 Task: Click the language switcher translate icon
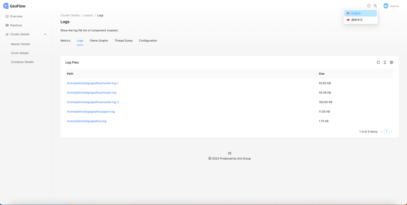[375, 5]
